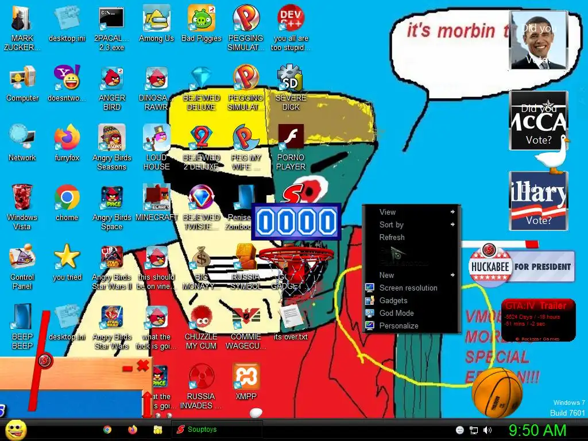The image size is (588, 441).
Task: Open the SEVERE DICK icon
Action: coord(291,88)
